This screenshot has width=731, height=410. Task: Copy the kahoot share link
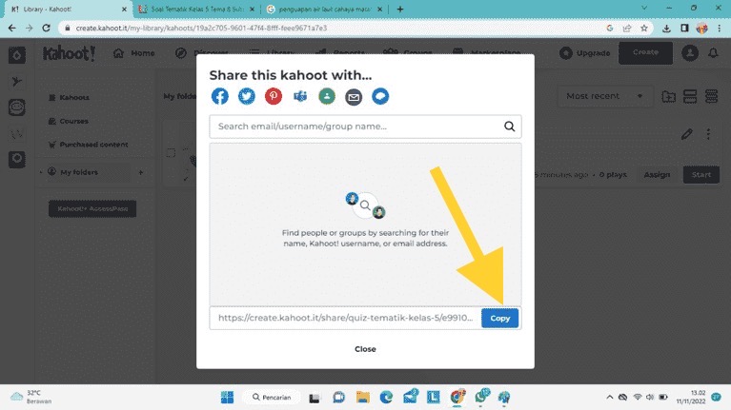(x=499, y=319)
